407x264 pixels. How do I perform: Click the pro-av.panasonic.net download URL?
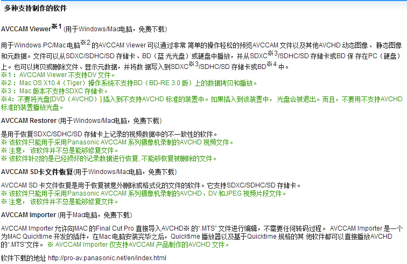pyautogui.click(x=107, y=258)
